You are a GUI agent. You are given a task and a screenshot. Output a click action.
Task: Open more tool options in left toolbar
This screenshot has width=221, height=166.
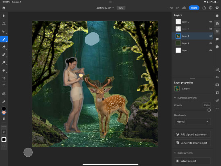[4, 146]
